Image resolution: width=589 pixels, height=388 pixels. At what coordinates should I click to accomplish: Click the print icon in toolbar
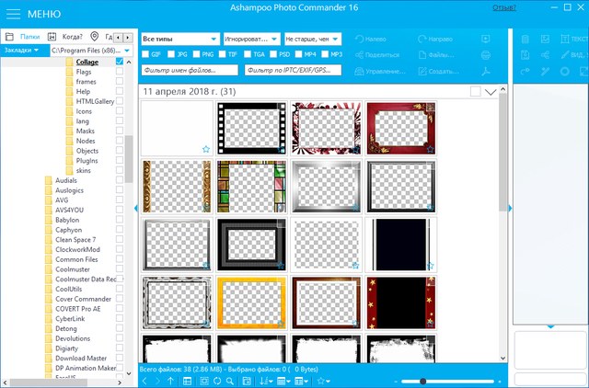pos(485,56)
